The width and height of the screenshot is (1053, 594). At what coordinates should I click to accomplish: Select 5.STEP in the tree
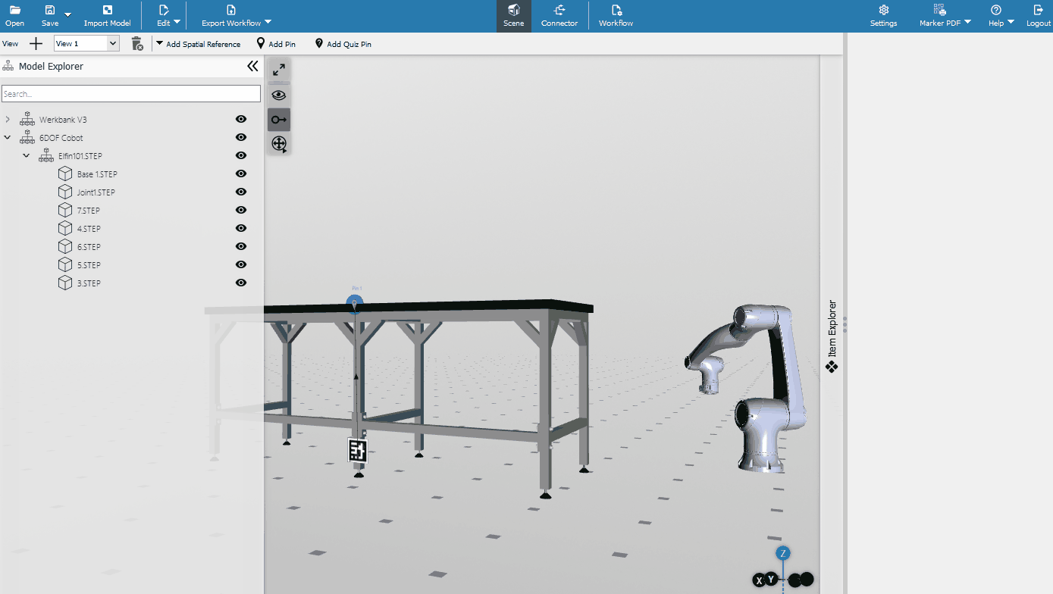click(89, 265)
